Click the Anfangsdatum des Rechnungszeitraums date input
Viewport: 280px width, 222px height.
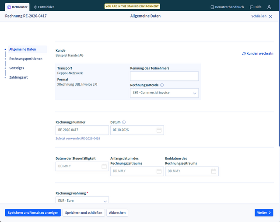(137, 171)
